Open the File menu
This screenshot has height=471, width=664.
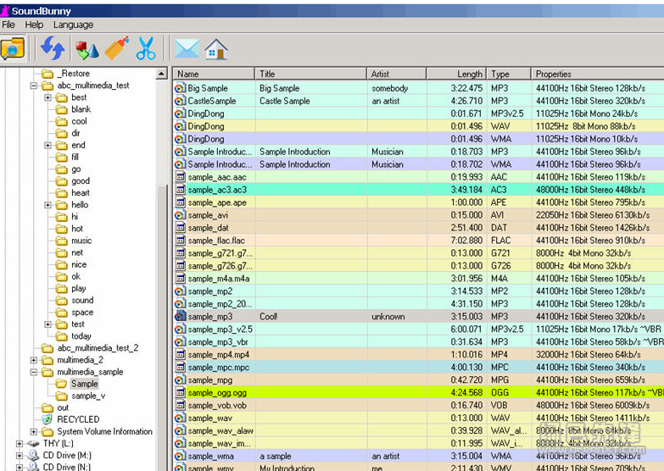[x=8, y=25]
